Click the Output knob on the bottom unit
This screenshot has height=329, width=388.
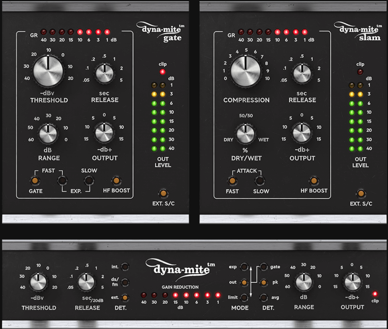click(x=352, y=282)
